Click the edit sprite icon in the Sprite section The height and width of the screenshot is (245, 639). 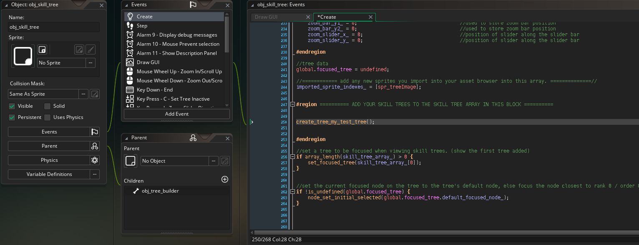79,50
